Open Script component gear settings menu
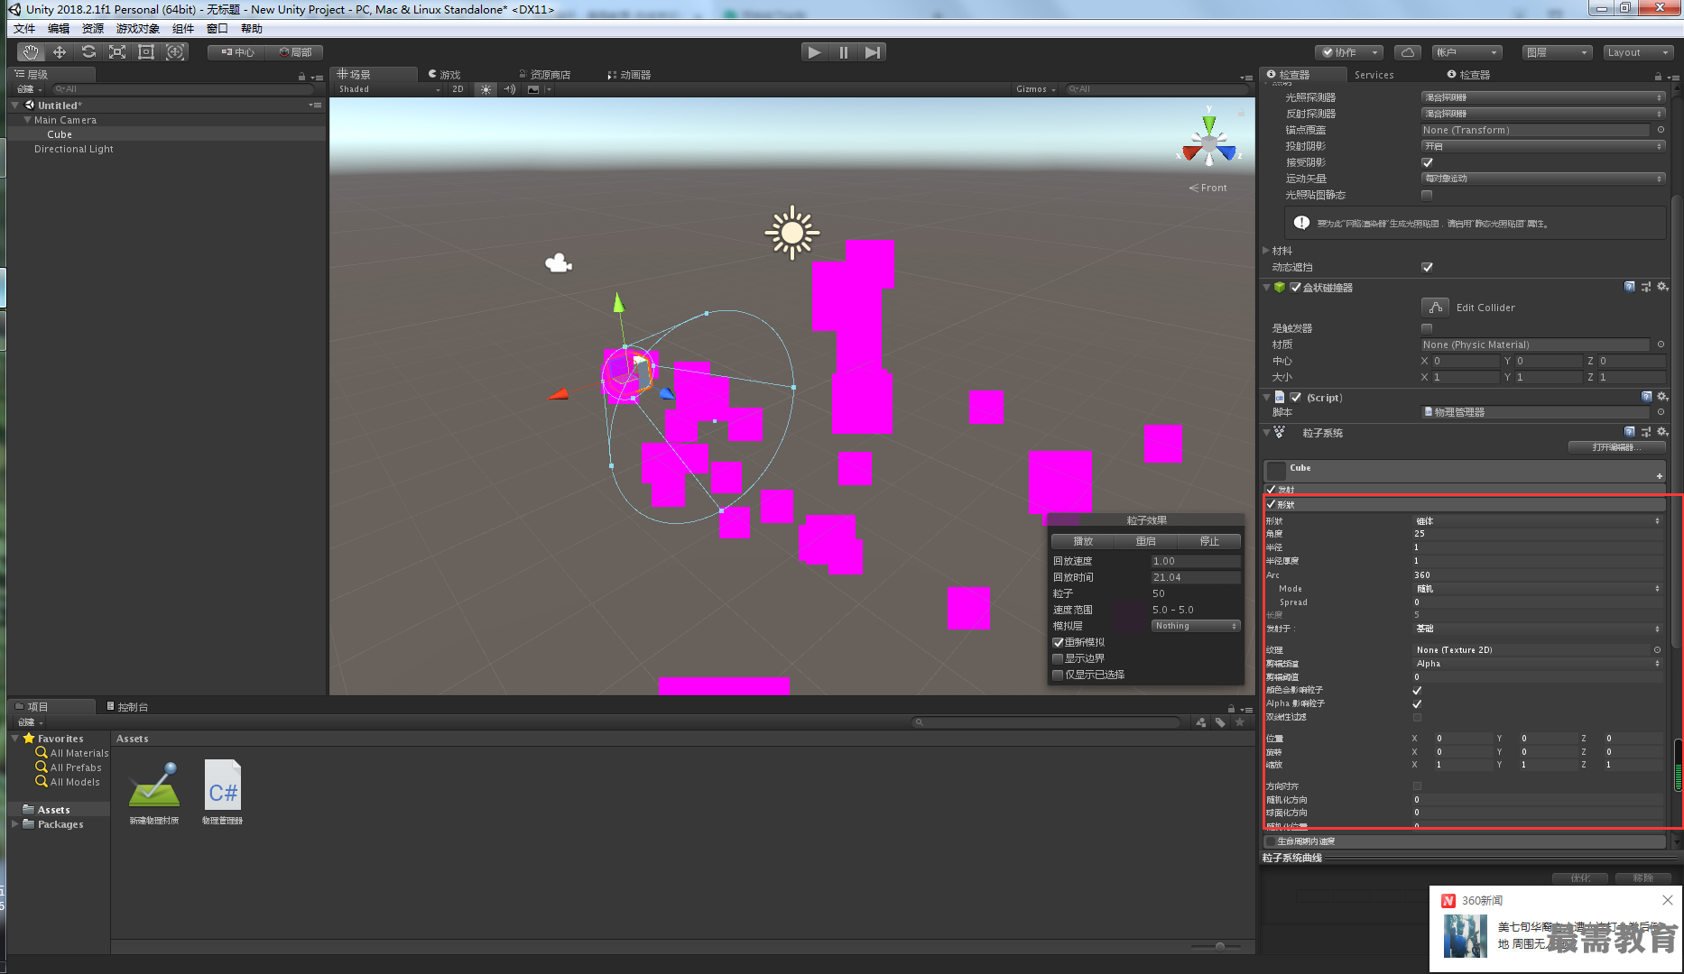The width and height of the screenshot is (1684, 974). (x=1662, y=397)
